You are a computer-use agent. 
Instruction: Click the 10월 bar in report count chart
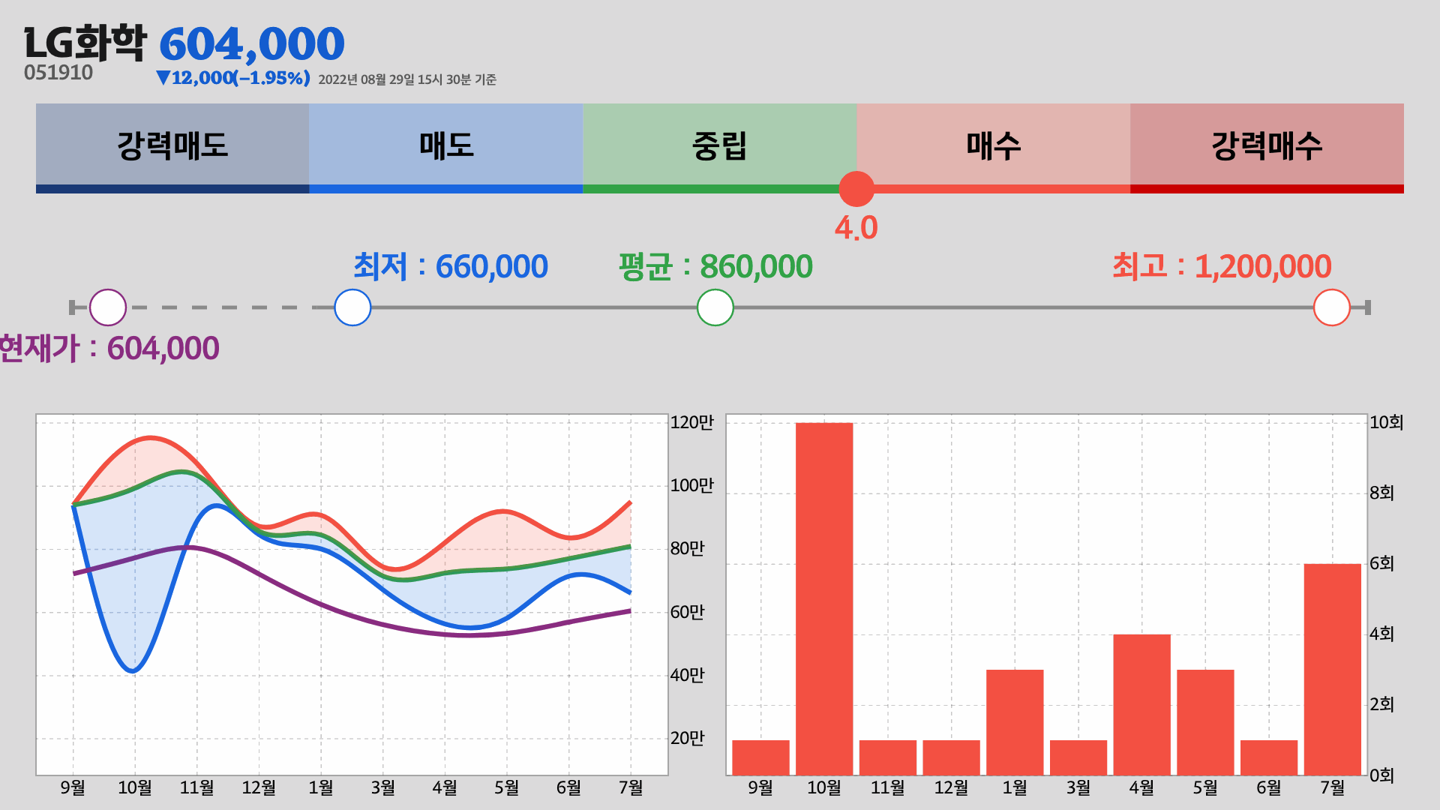pyautogui.click(x=824, y=598)
